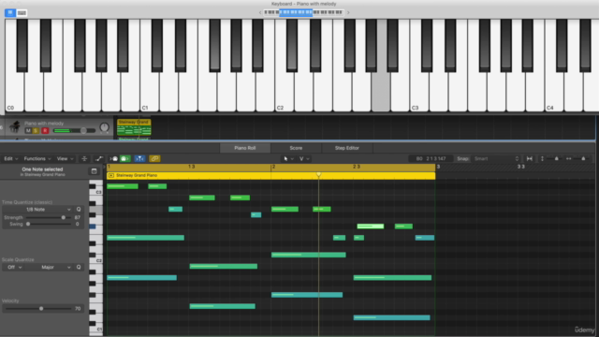The width and height of the screenshot is (599, 337).
Task: Record-enable the Piano with melody track
Action: tap(45, 131)
